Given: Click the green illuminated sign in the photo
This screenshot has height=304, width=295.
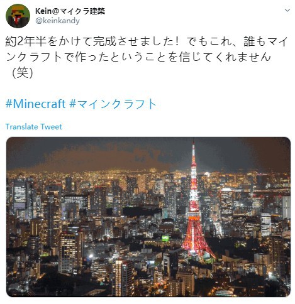Looking at the screenshot, I should (165, 238).
